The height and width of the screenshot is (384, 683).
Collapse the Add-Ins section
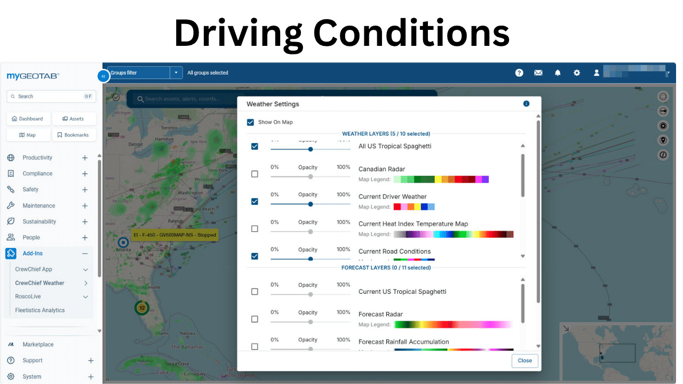[85, 254]
